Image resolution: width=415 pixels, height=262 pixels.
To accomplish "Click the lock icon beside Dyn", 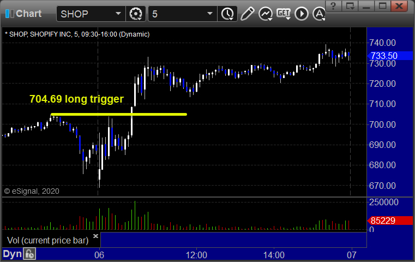I will [x=29, y=254].
